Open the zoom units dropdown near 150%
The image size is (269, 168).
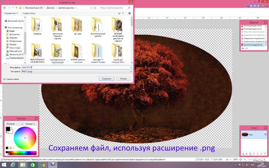click(231, 160)
